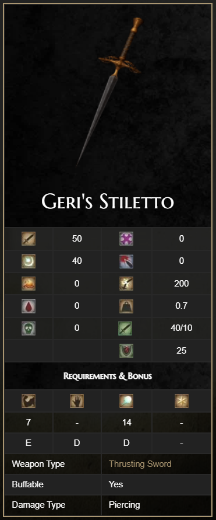Viewport: 216px width, 520px height.
Task: Click the physical damage sword icon
Action: tap(29, 239)
